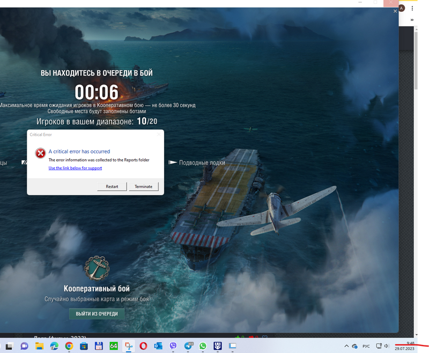Open the browser three-dot menu
Screen dimensions: 429x353
412,8
